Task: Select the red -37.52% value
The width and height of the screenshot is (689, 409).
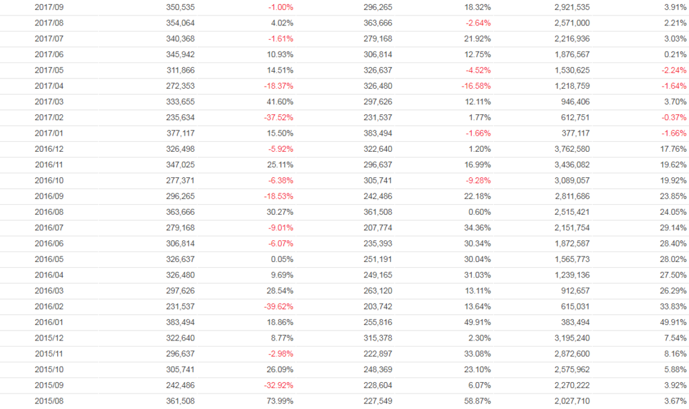Action: [x=279, y=118]
